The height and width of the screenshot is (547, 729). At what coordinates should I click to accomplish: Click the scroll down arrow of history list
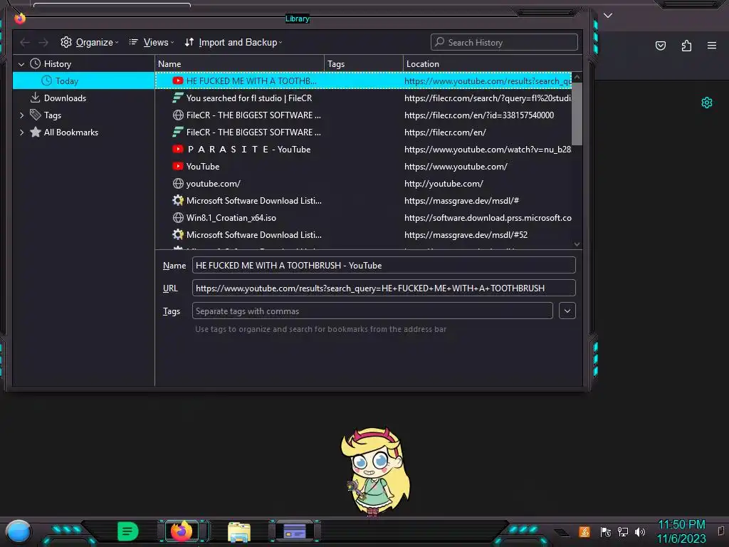pos(577,244)
